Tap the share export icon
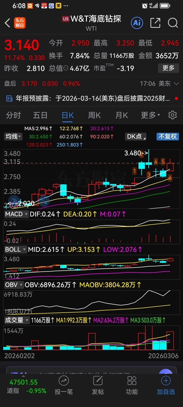This screenshot has width=183, height=407. pos(155,23)
